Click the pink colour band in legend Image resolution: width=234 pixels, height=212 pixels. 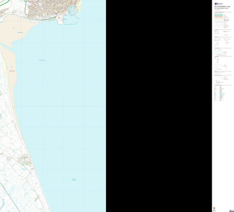click(x=219, y=18)
